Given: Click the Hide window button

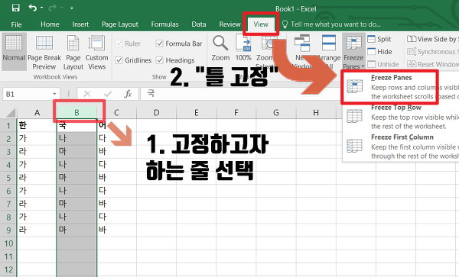Looking at the screenshot, I should tap(379, 52).
